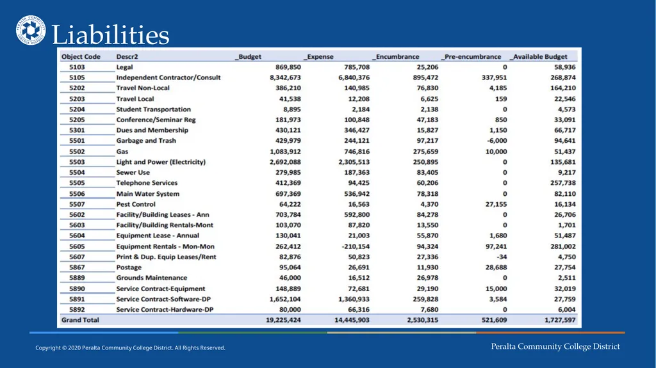The image size is (656, 368).
Task: Select Main Water System description
Action: coord(148,194)
